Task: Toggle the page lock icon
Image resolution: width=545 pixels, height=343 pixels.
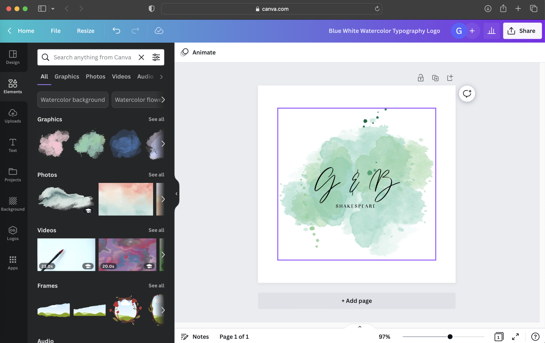Action: [x=420, y=78]
